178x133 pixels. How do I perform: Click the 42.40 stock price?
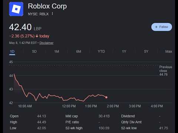tap(20, 27)
